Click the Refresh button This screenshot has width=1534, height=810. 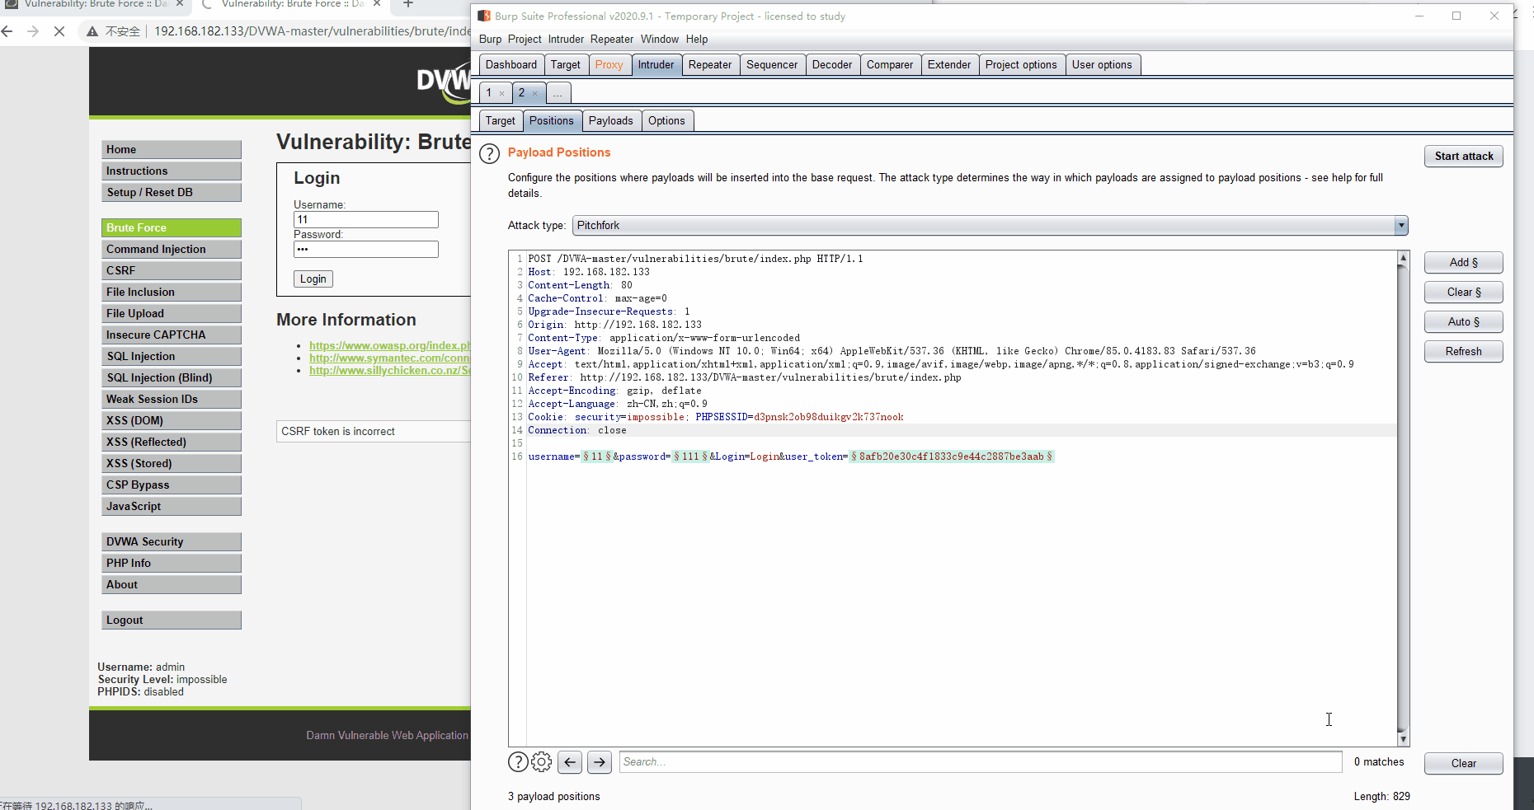pos(1464,352)
